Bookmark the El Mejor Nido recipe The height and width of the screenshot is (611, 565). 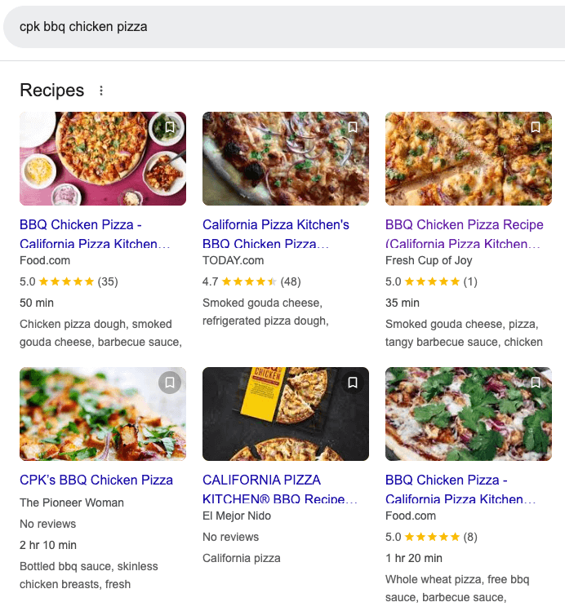click(353, 382)
